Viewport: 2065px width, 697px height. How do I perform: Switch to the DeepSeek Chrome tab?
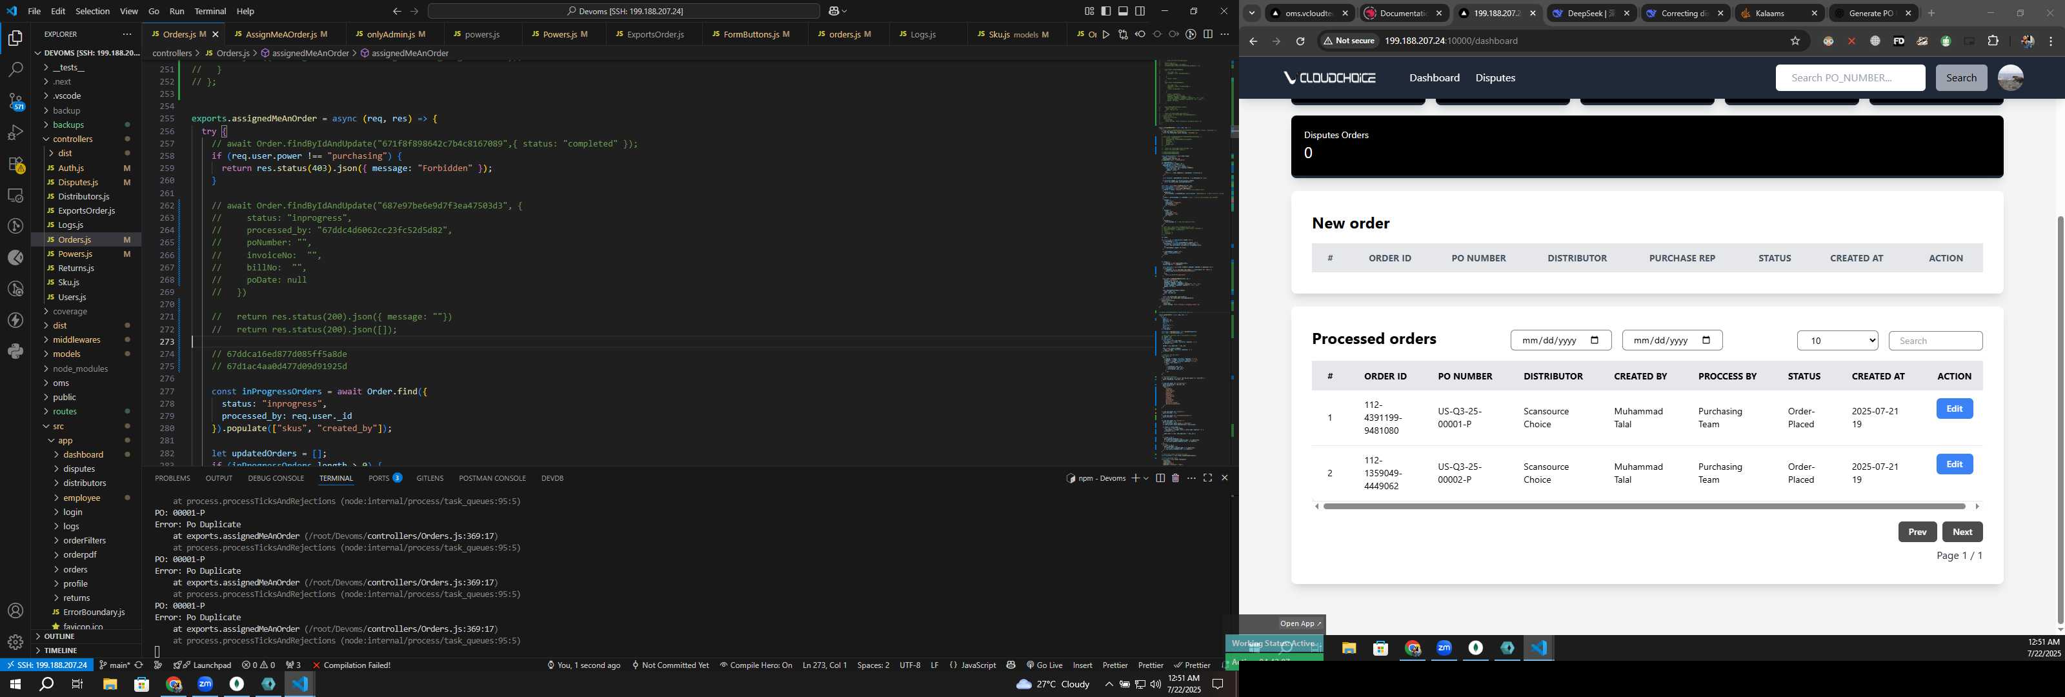click(x=1591, y=13)
